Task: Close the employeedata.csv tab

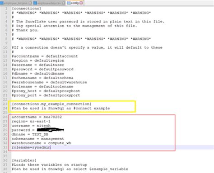Action: tap(64, 3)
